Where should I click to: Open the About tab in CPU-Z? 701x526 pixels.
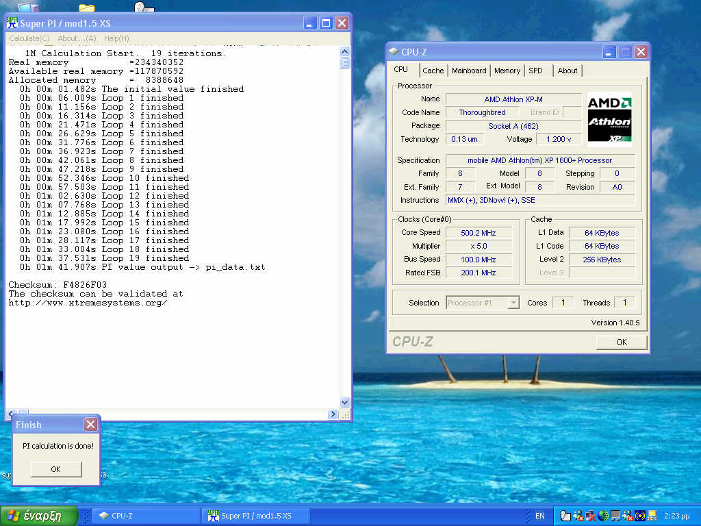pyautogui.click(x=568, y=71)
